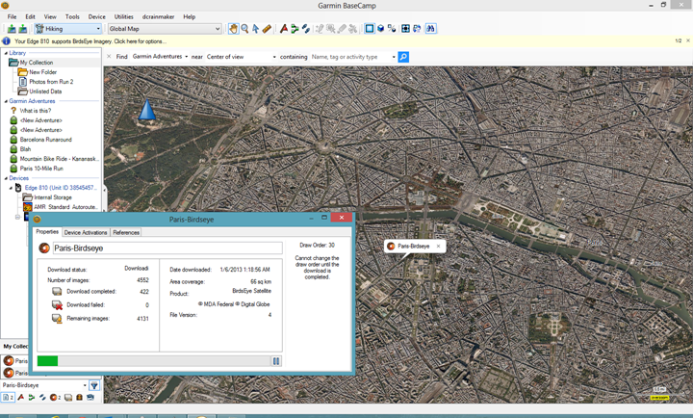Select the New Route tool
Screen dimensions: 693x418
(x=295, y=29)
